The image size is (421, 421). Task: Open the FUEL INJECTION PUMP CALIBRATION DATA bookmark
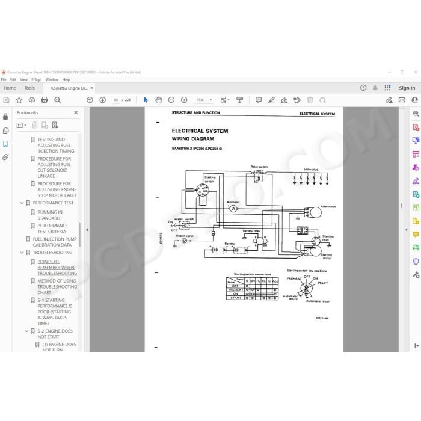click(x=55, y=242)
